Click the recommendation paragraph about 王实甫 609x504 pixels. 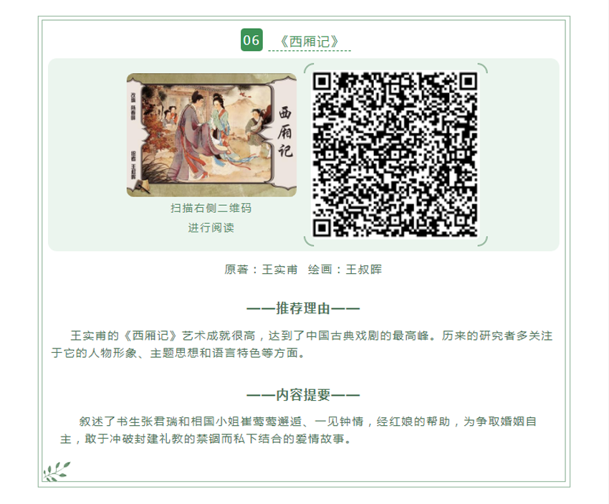click(x=302, y=344)
